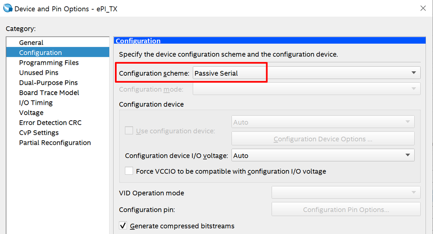Open I/O Timing category
This screenshot has height=234, width=433.
tap(36, 103)
